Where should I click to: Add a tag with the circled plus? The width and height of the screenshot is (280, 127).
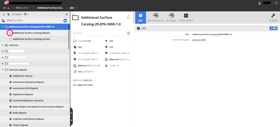128,33
